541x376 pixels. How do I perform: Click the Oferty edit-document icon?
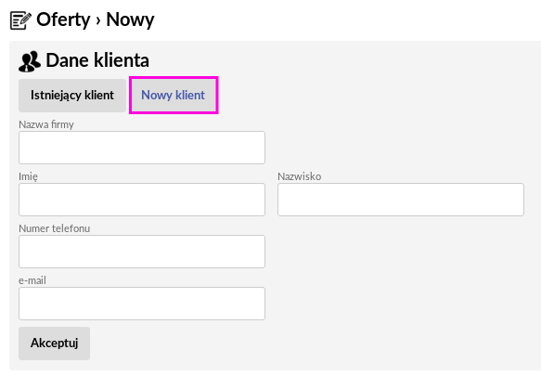[x=20, y=20]
